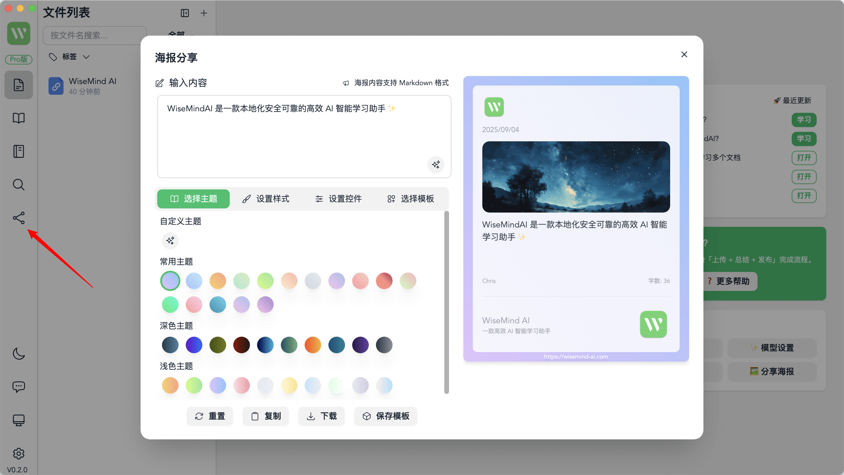Open settings gear in sidebar
Screen dimensions: 844x475
click(19, 453)
